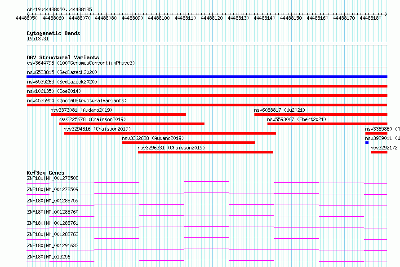Click the blue nsv6523815 variant bar

coord(207,77)
